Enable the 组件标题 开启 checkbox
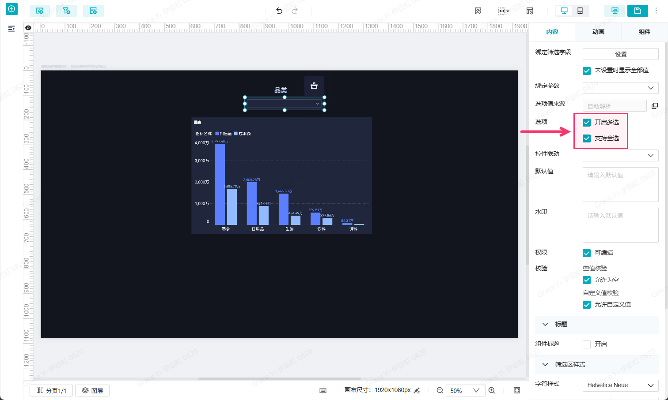The width and height of the screenshot is (668, 400). (x=587, y=344)
